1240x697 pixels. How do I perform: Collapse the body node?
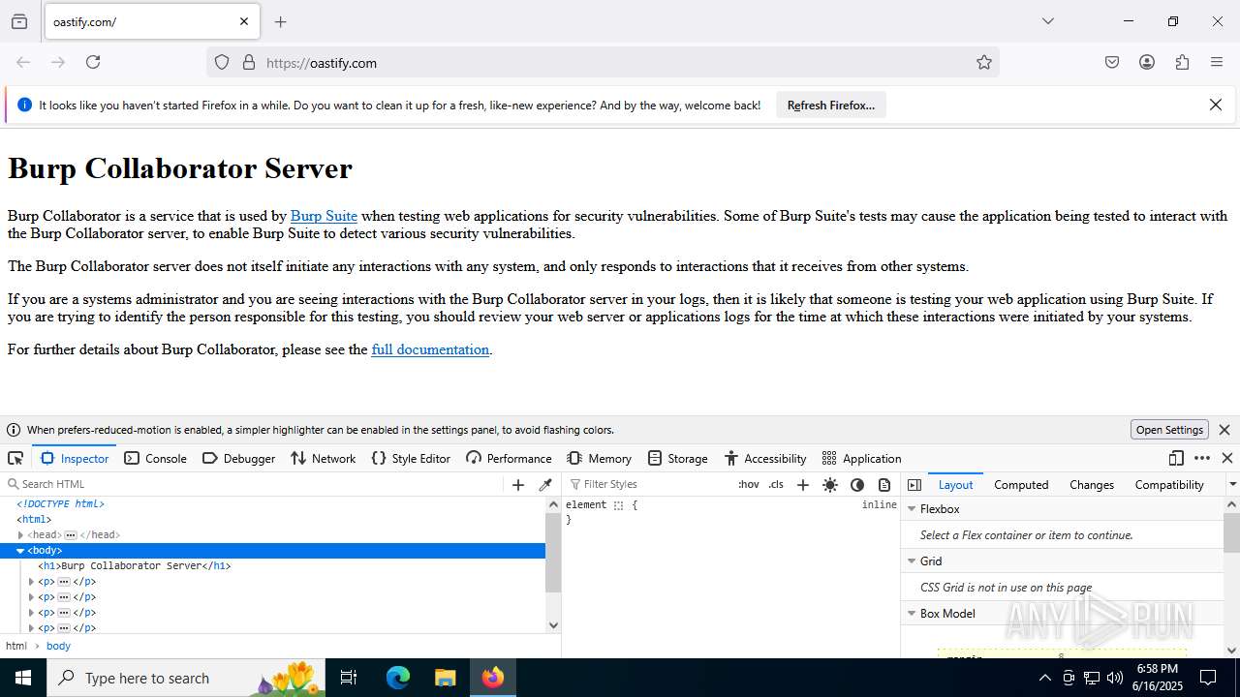pos(20,551)
